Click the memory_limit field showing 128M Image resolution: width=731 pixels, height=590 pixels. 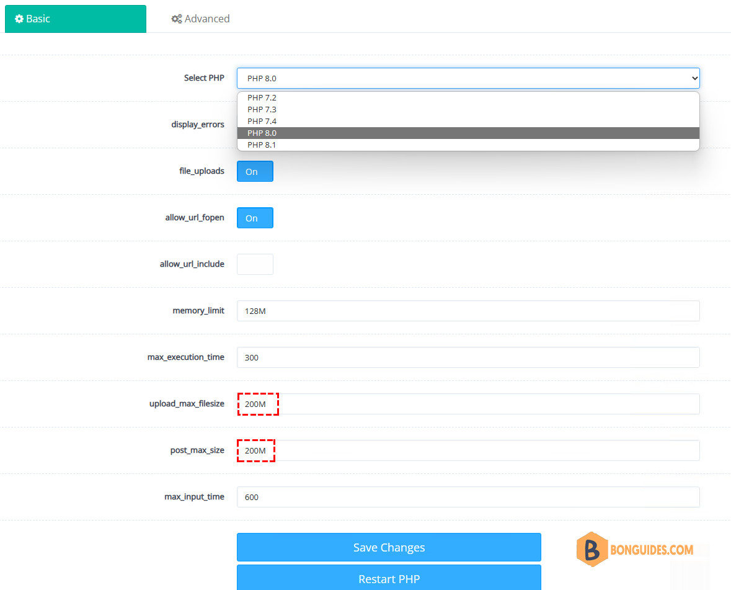(468, 311)
